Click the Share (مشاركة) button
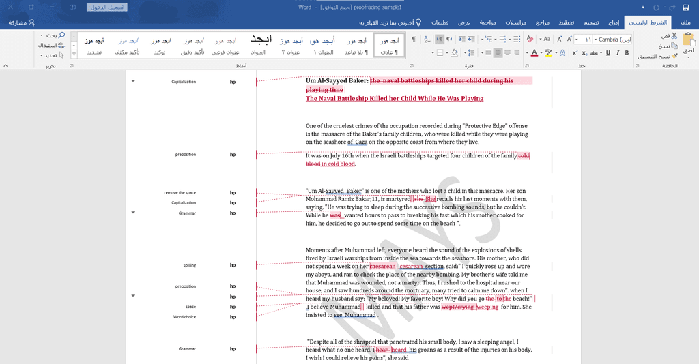Image resolution: width=699 pixels, height=364 pixels. coord(21,22)
